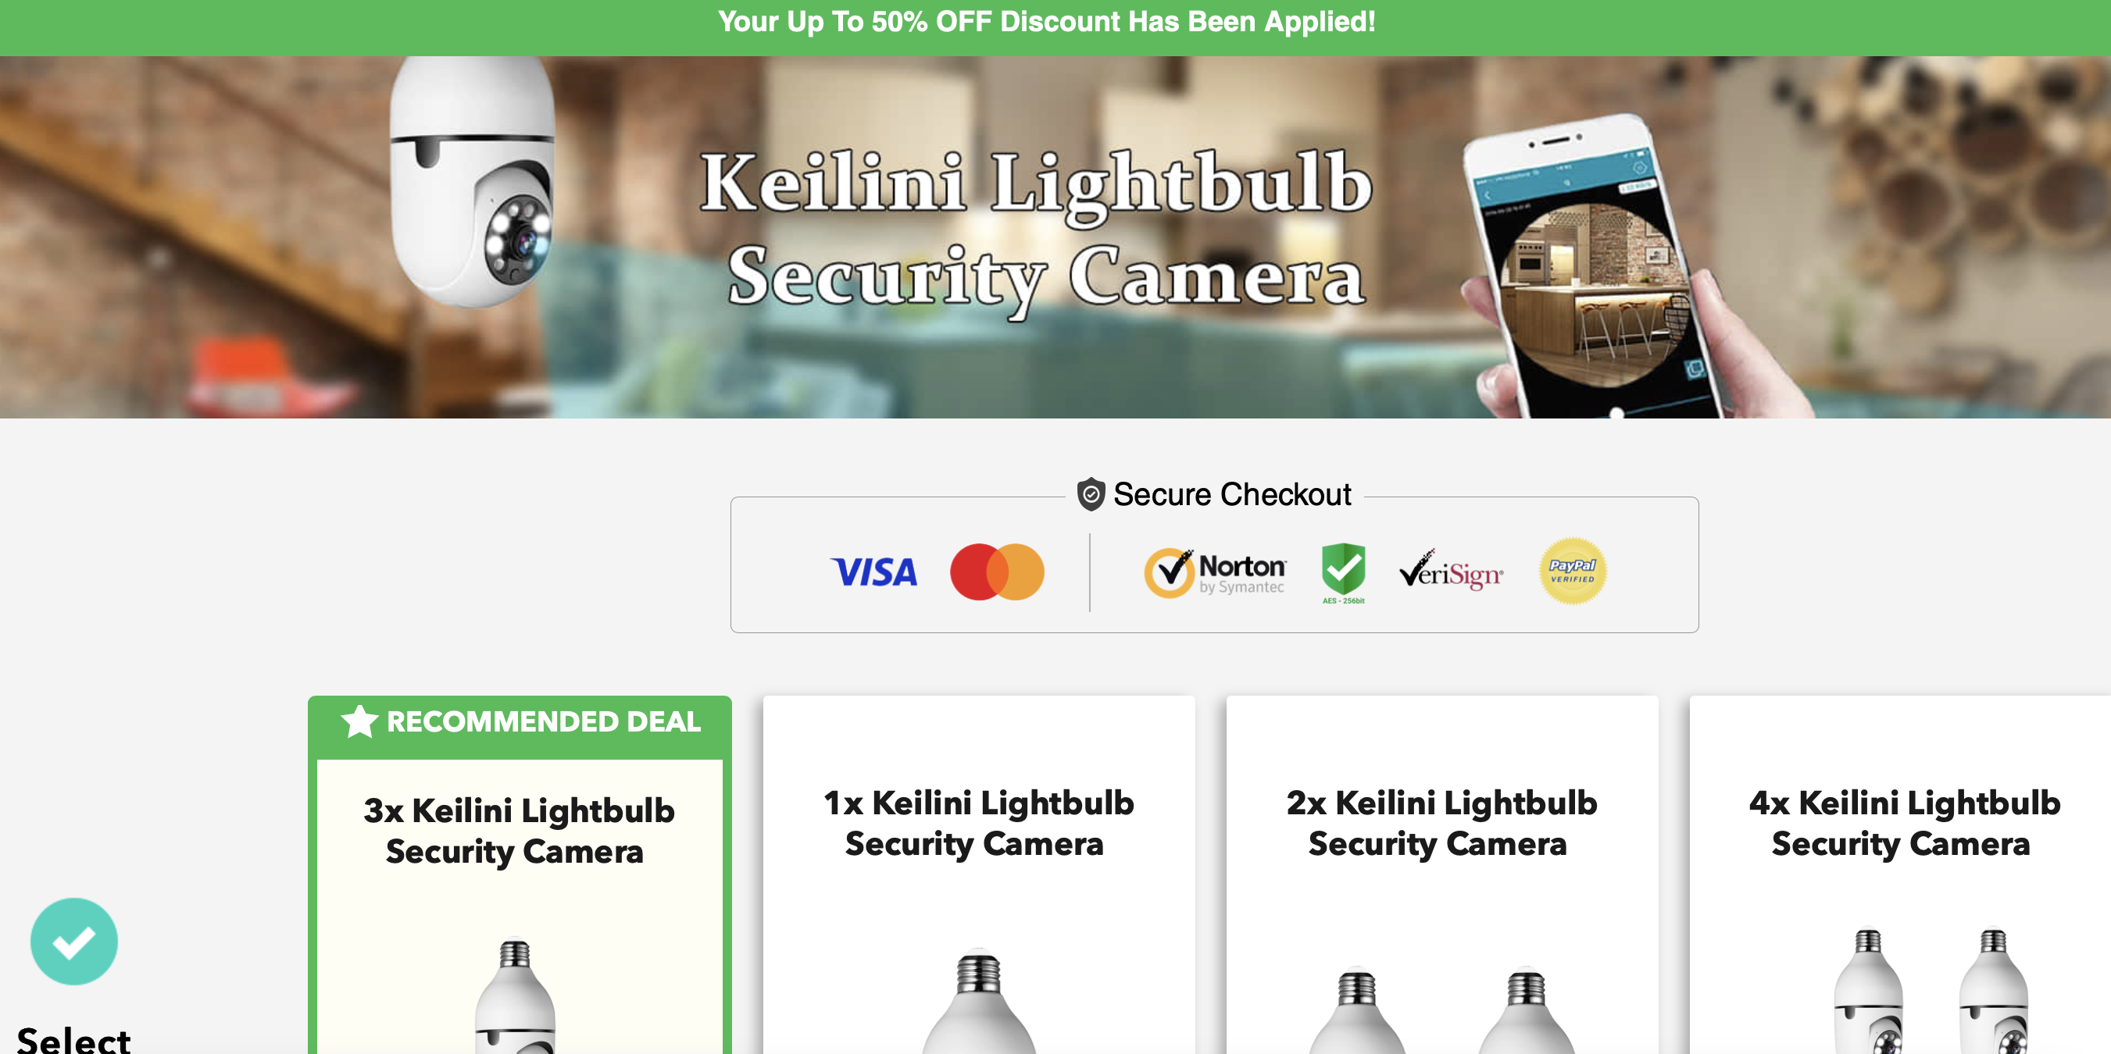Click the Visa card logo
Screen dimensions: 2111x1054
point(873,572)
